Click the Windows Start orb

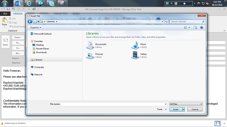5,4
